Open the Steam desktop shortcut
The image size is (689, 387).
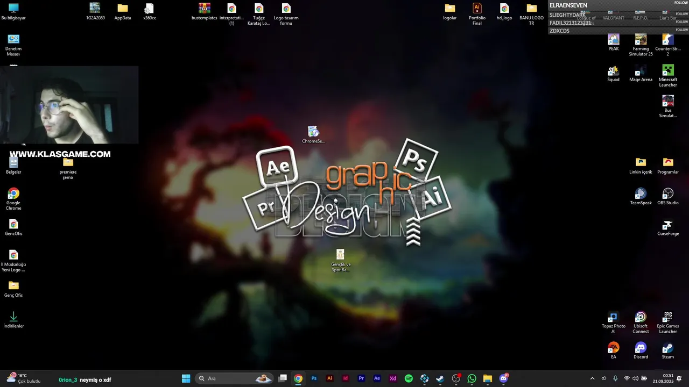668,350
